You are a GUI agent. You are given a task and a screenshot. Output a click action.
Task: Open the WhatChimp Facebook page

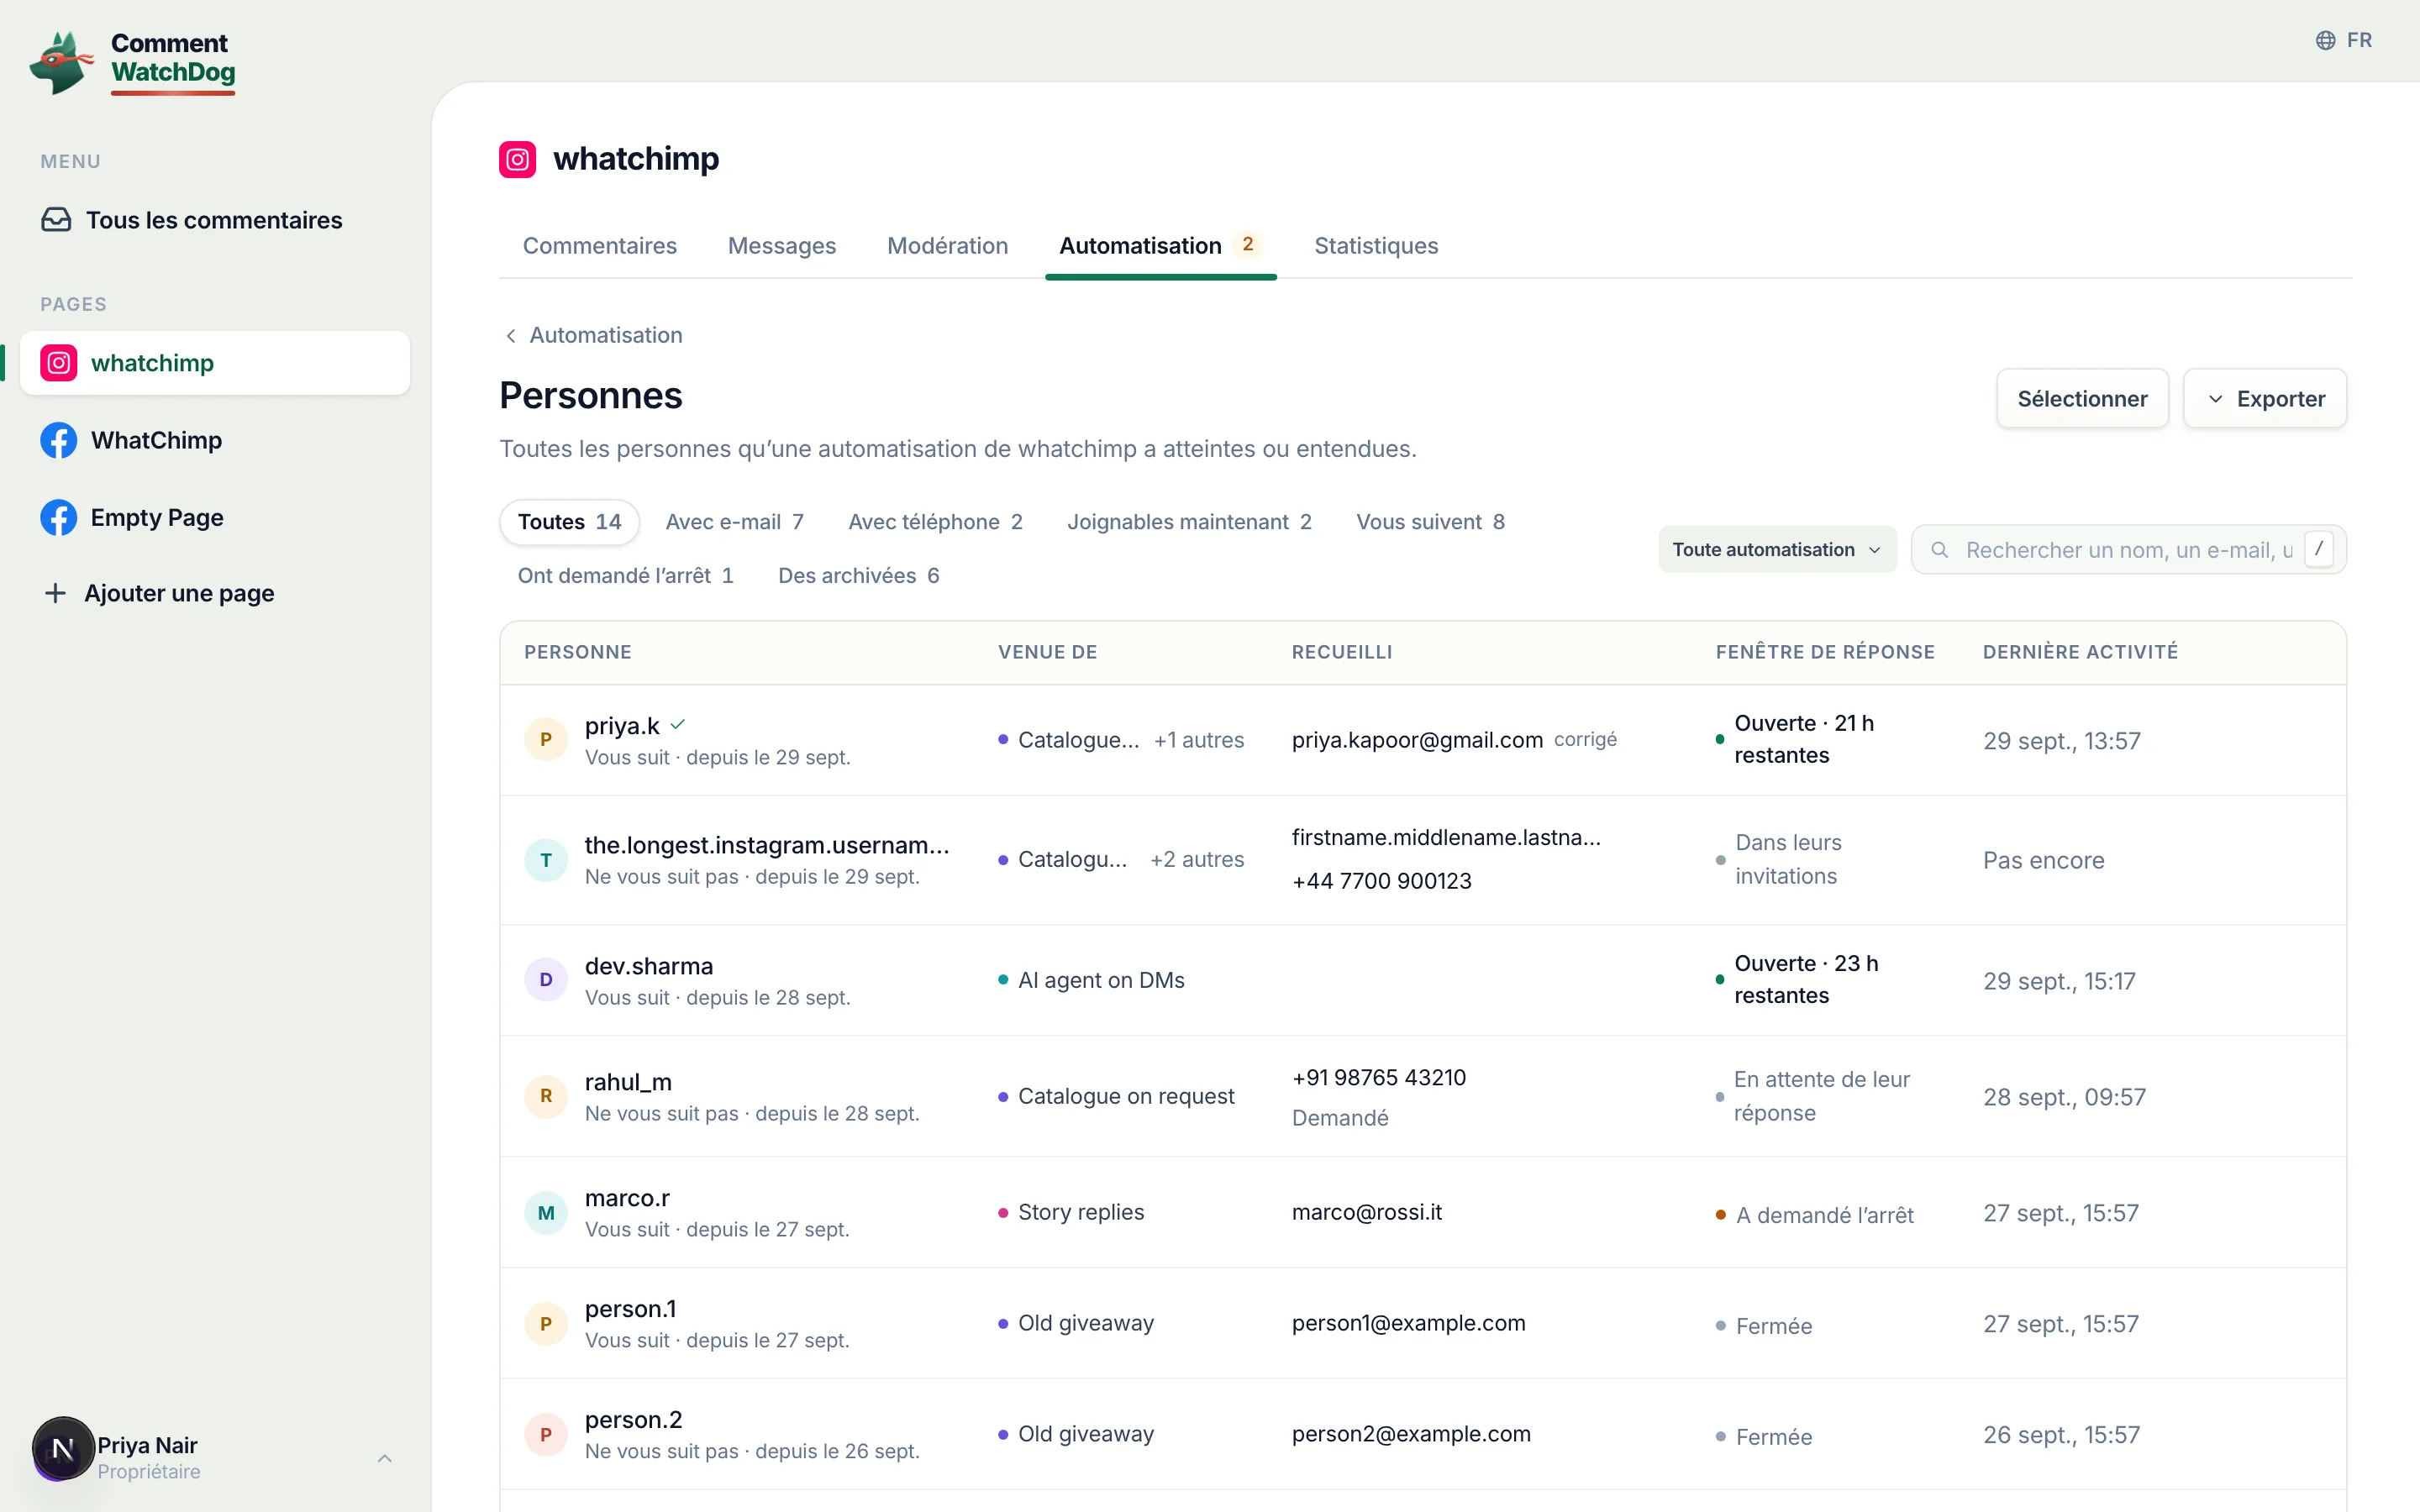(x=214, y=440)
